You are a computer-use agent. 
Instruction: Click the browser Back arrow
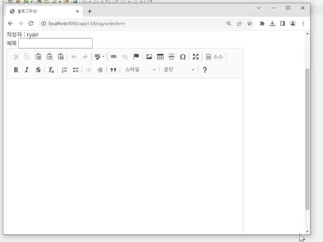click(10, 23)
